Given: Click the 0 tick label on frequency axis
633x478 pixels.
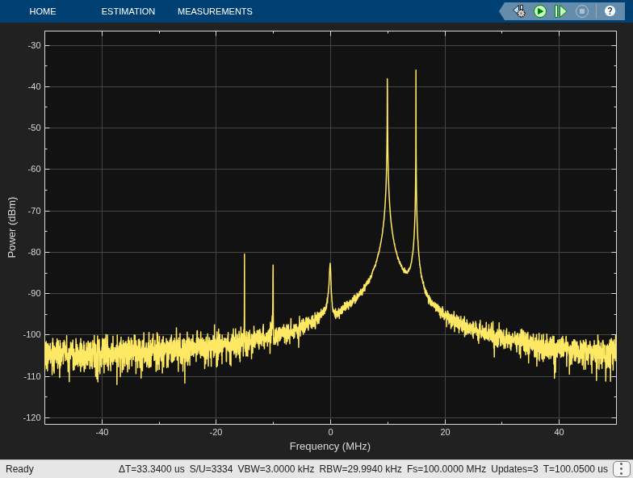Looking at the screenshot, I should click(330, 432).
